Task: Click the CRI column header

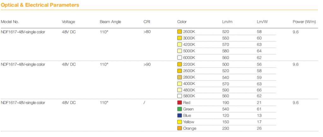Action: (146, 22)
